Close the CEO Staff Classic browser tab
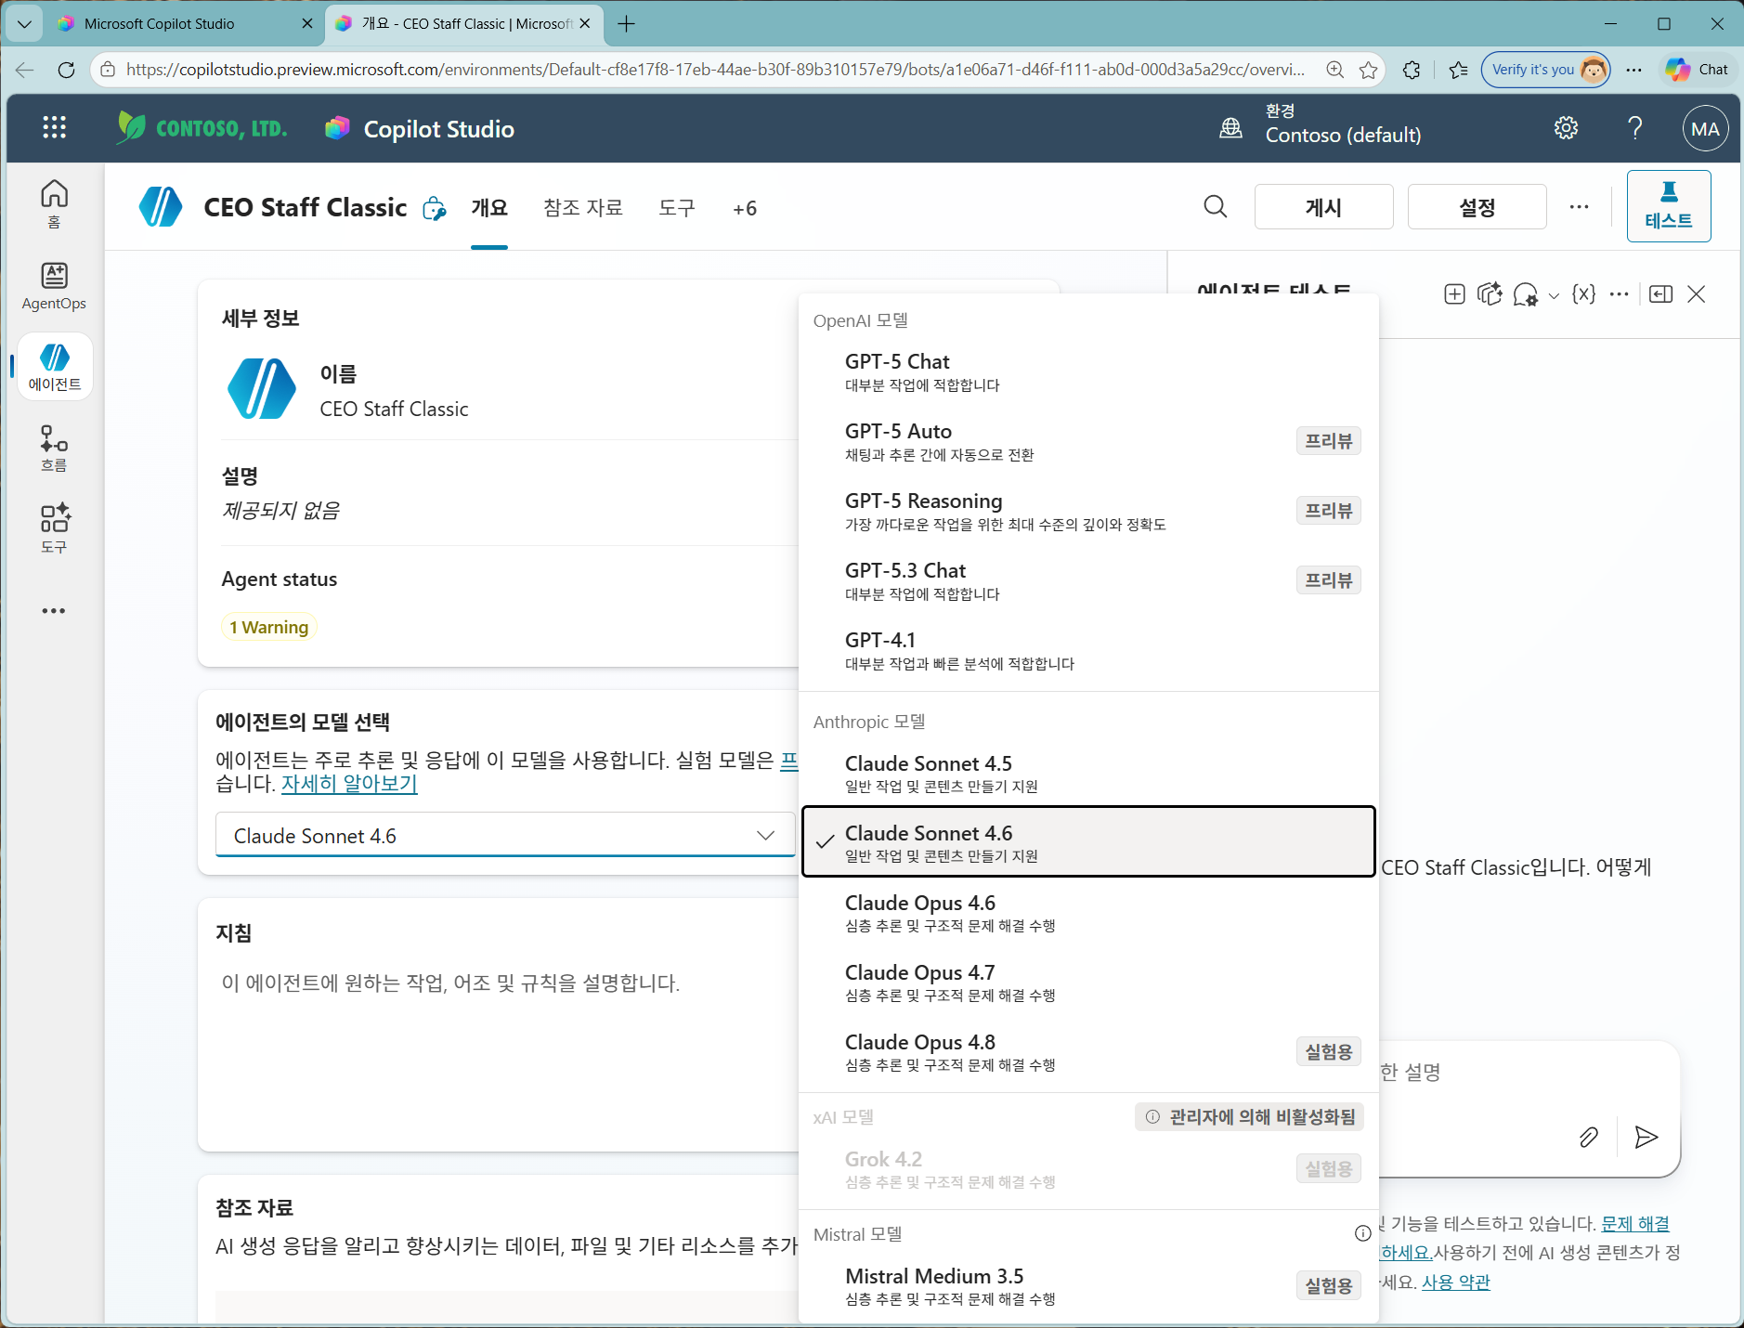This screenshot has height=1328, width=1744. tap(585, 24)
